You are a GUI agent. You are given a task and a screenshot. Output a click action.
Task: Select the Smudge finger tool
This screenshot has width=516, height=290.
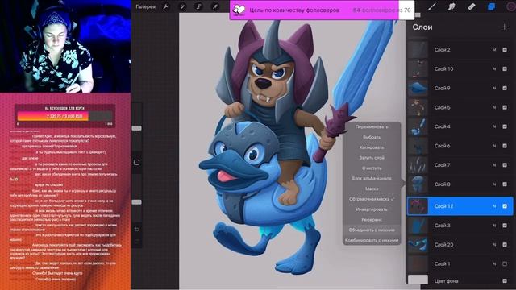coord(451,6)
